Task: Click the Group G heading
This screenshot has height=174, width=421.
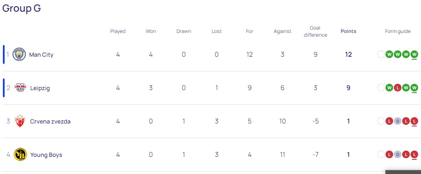Action: (x=22, y=8)
